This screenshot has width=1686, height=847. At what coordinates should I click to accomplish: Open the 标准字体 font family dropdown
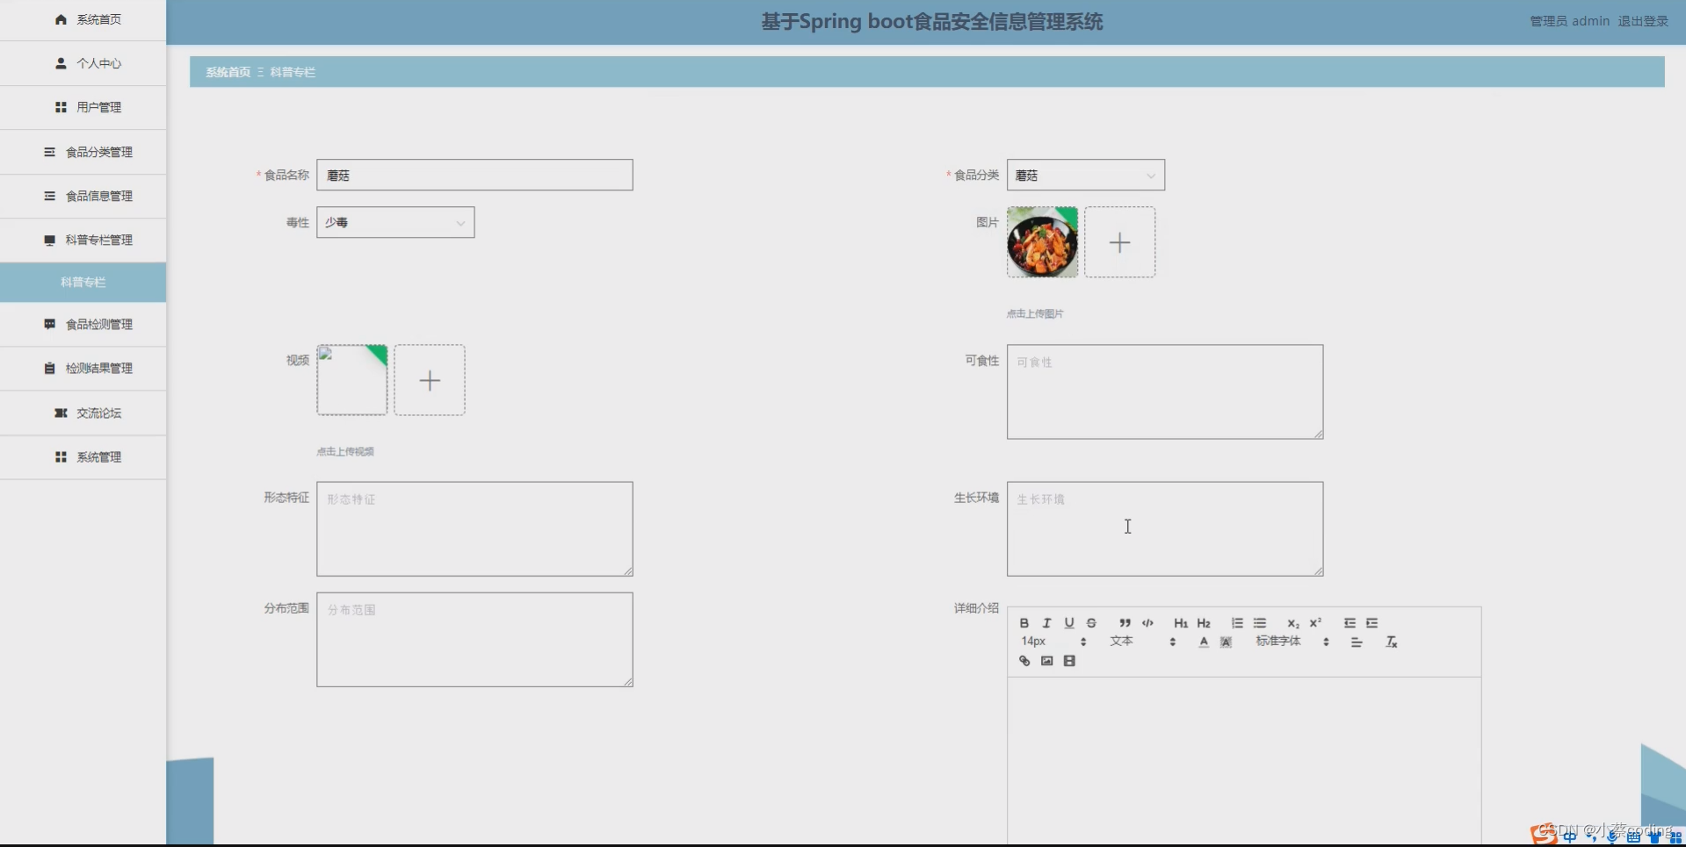[x=1292, y=642]
